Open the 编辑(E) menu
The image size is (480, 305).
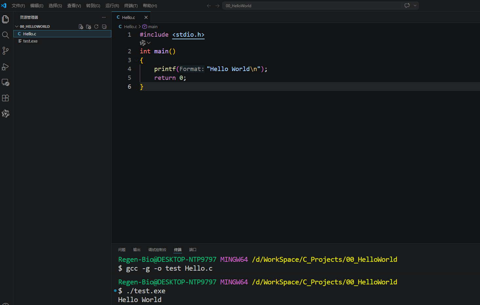pos(37,6)
